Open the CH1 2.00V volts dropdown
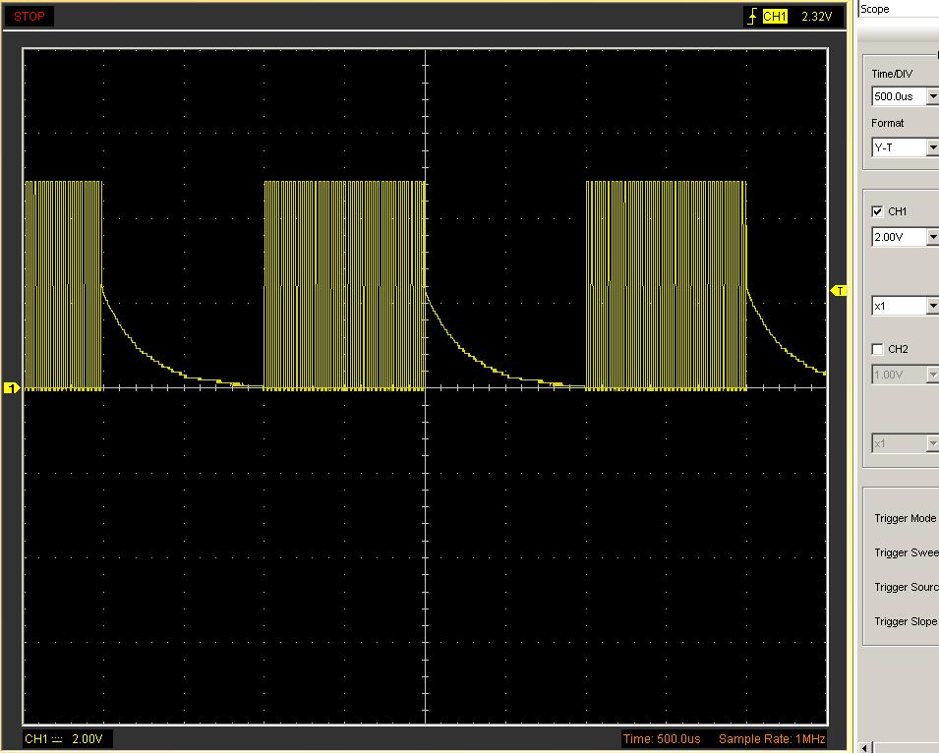 click(932, 237)
